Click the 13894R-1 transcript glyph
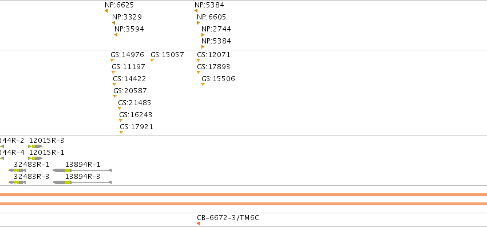487x227 pixels. tap(82, 170)
